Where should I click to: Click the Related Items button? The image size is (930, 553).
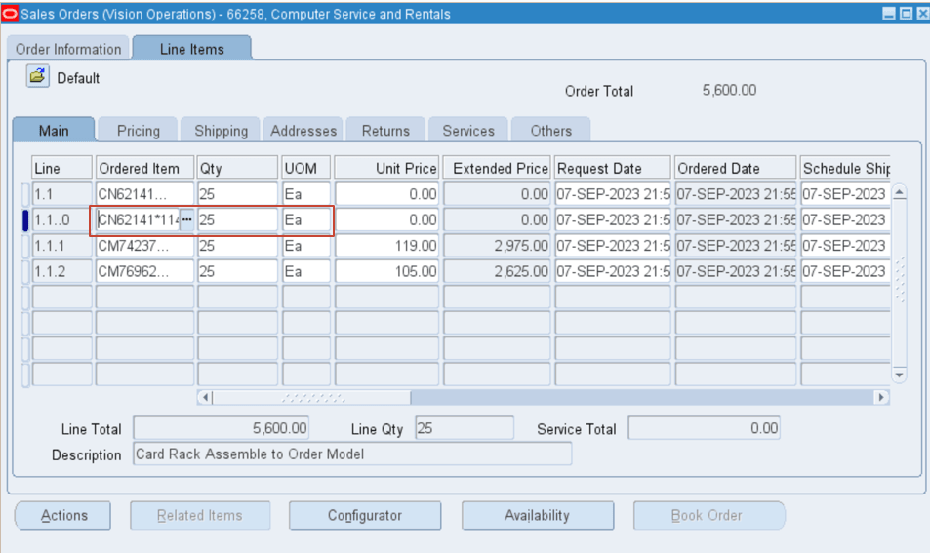click(x=200, y=516)
